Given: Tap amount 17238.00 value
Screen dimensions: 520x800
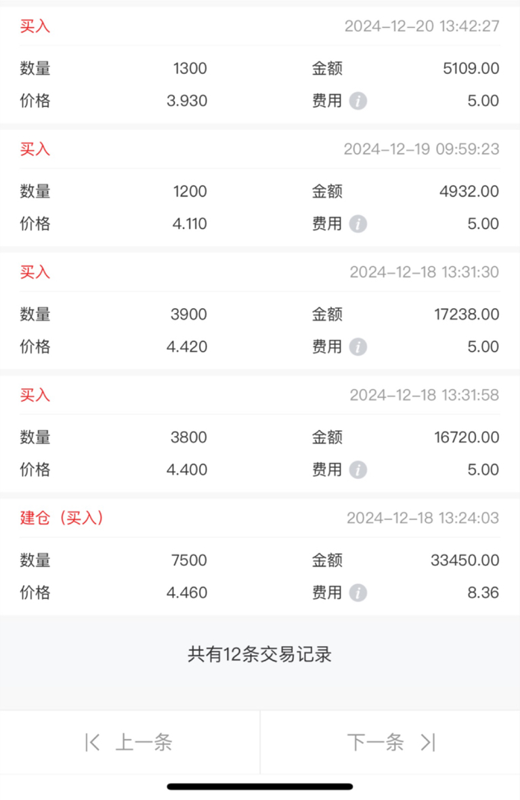Looking at the screenshot, I should (467, 314).
